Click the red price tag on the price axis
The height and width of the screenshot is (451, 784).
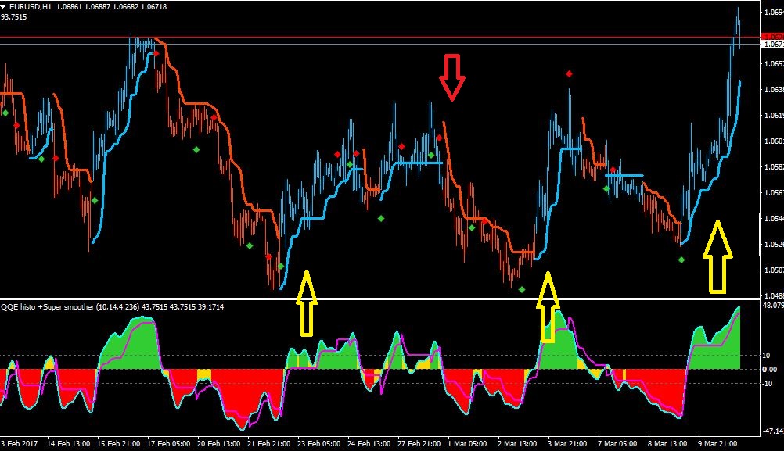pyautogui.click(x=772, y=37)
